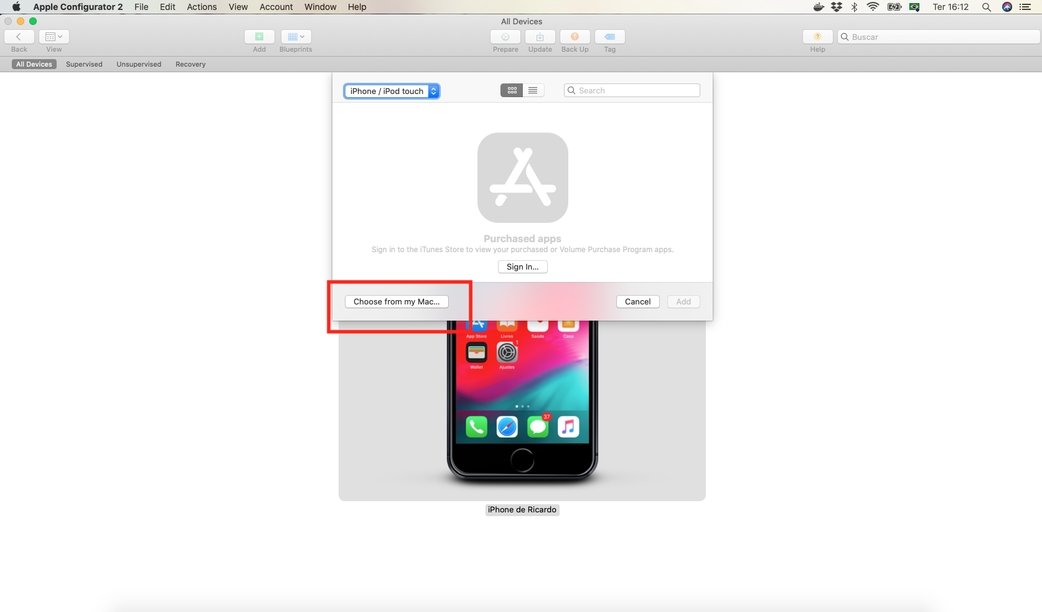
Task: Open the Actions menu
Action: (x=202, y=7)
